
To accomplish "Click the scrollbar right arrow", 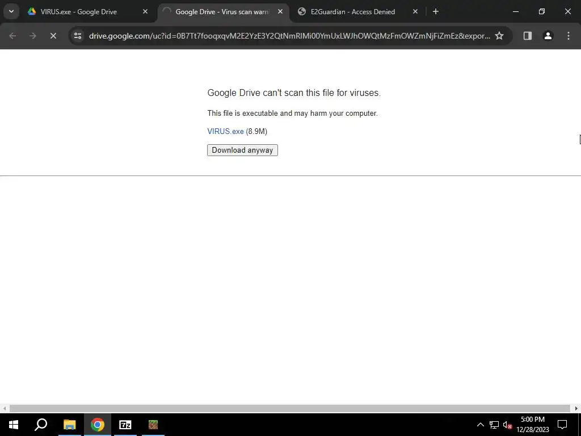I will click(576, 409).
